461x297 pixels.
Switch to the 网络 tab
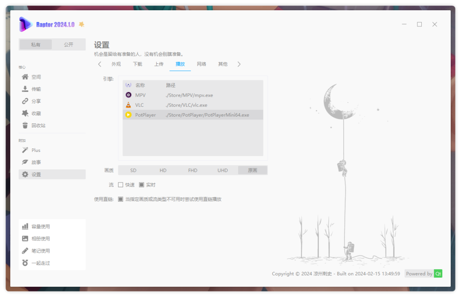pyautogui.click(x=201, y=64)
